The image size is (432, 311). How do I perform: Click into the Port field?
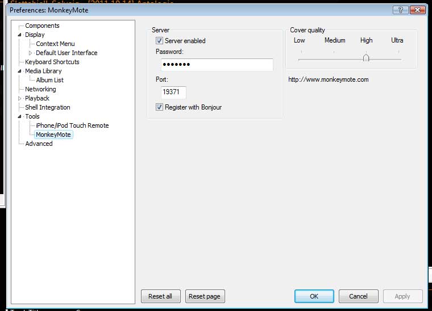(173, 92)
